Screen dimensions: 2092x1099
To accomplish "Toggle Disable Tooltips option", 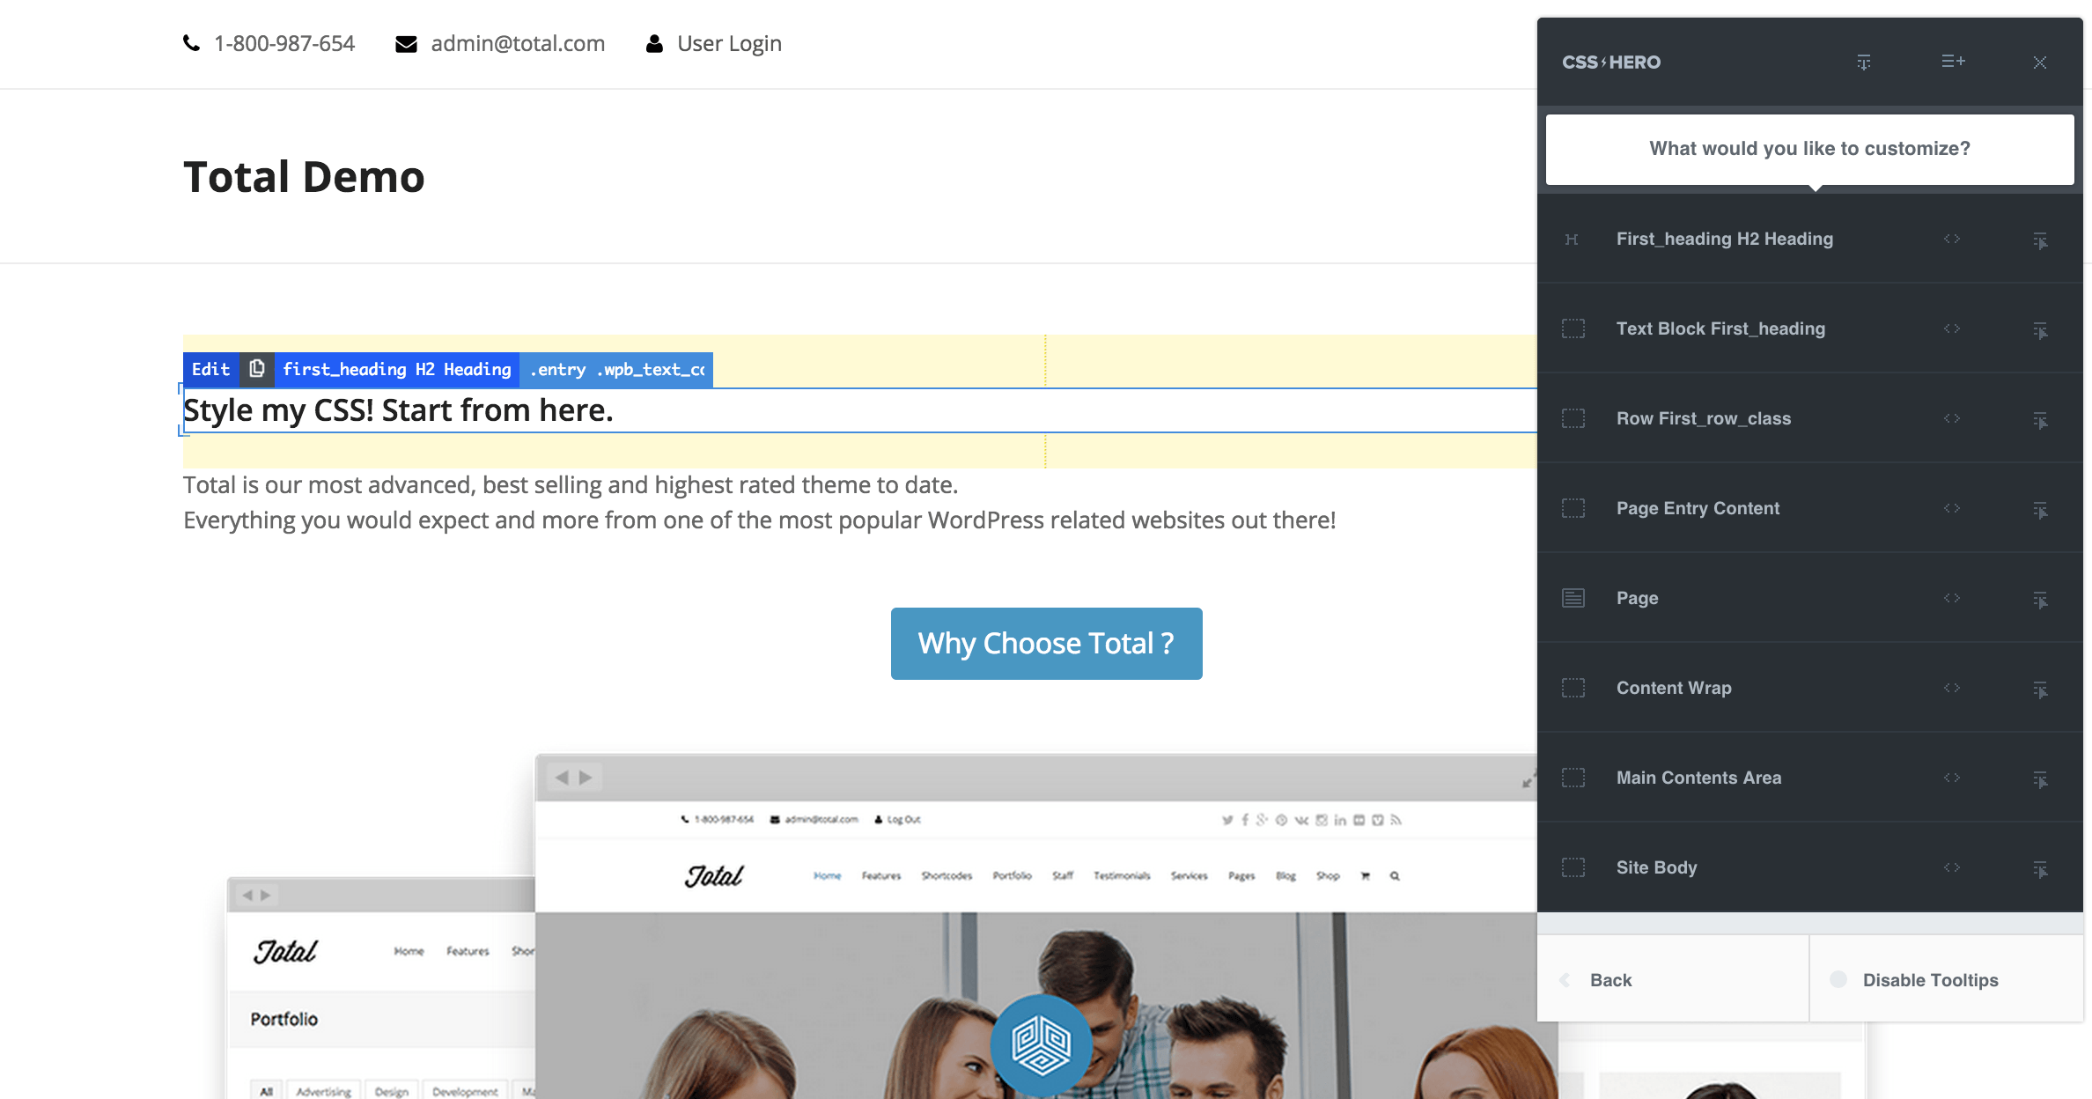I will (1947, 979).
